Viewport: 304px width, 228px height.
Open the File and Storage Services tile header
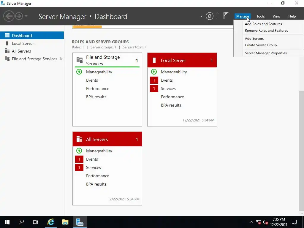[107, 60]
